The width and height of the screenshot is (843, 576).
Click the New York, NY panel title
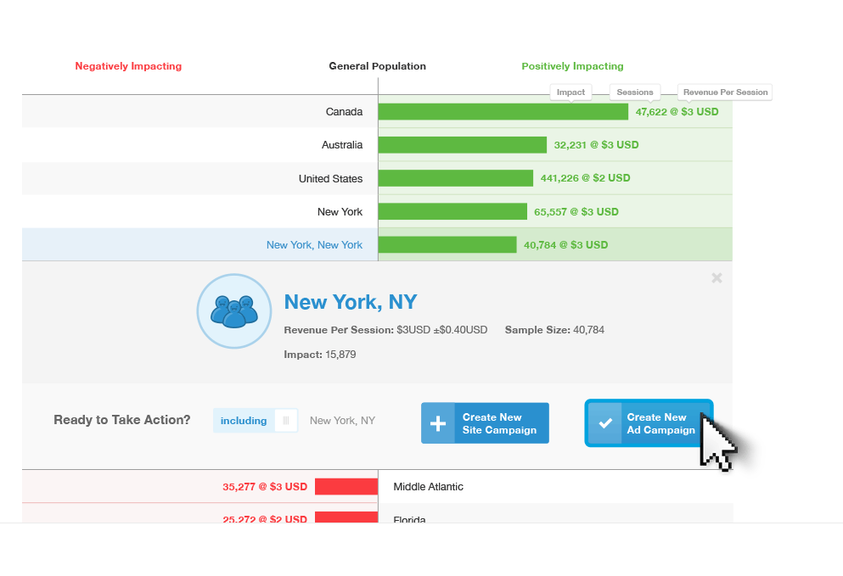pos(351,302)
